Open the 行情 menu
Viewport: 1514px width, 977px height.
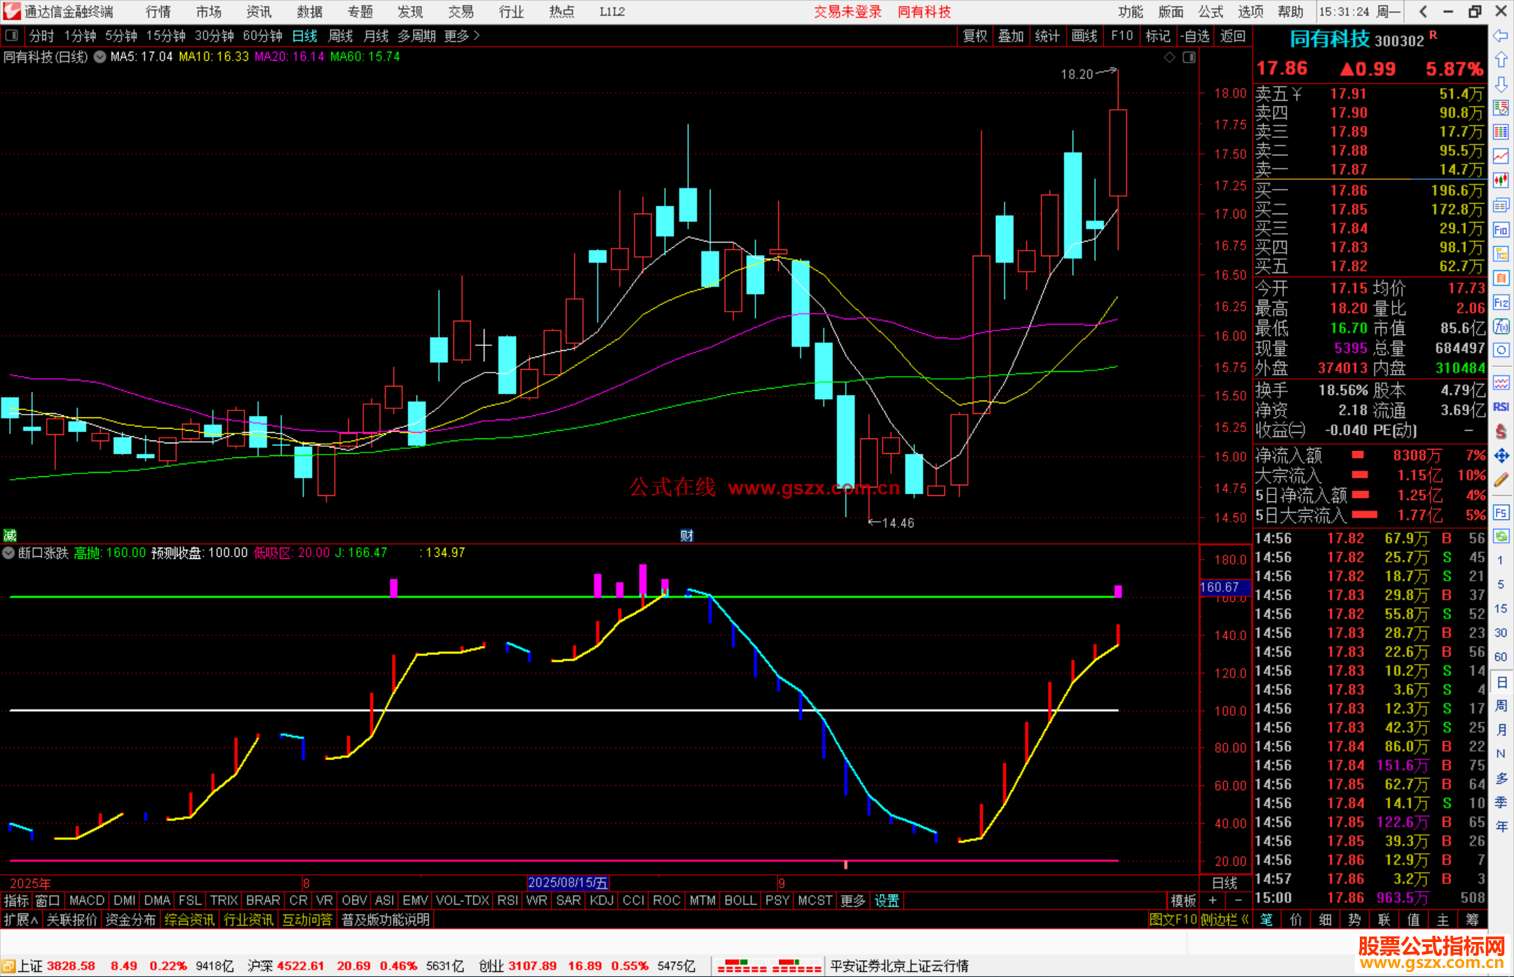click(158, 12)
